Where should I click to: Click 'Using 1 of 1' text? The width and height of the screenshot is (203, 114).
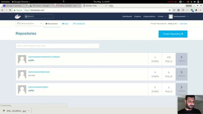coord(173,24)
